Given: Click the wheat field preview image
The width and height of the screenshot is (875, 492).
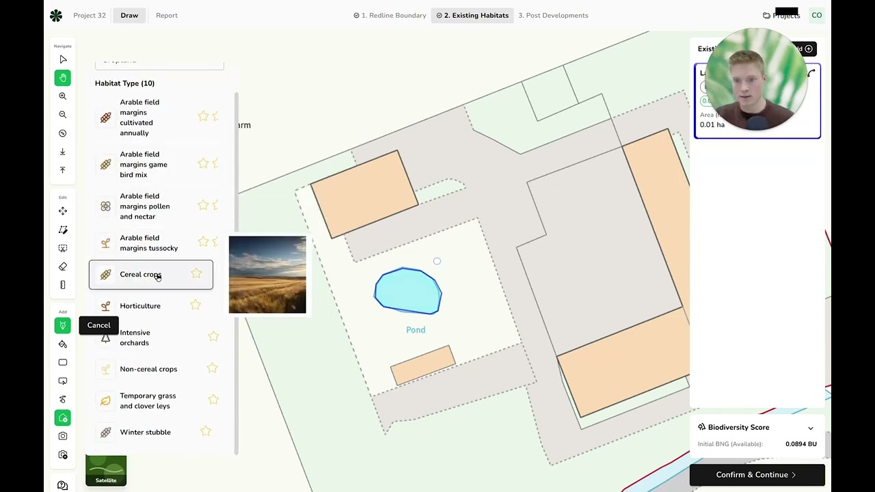Looking at the screenshot, I should (x=267, y=275).
